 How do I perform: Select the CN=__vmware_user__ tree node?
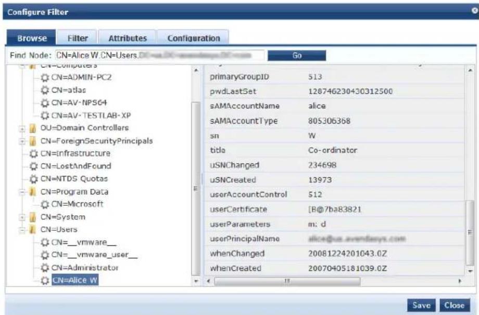click(x=94, y=255)
